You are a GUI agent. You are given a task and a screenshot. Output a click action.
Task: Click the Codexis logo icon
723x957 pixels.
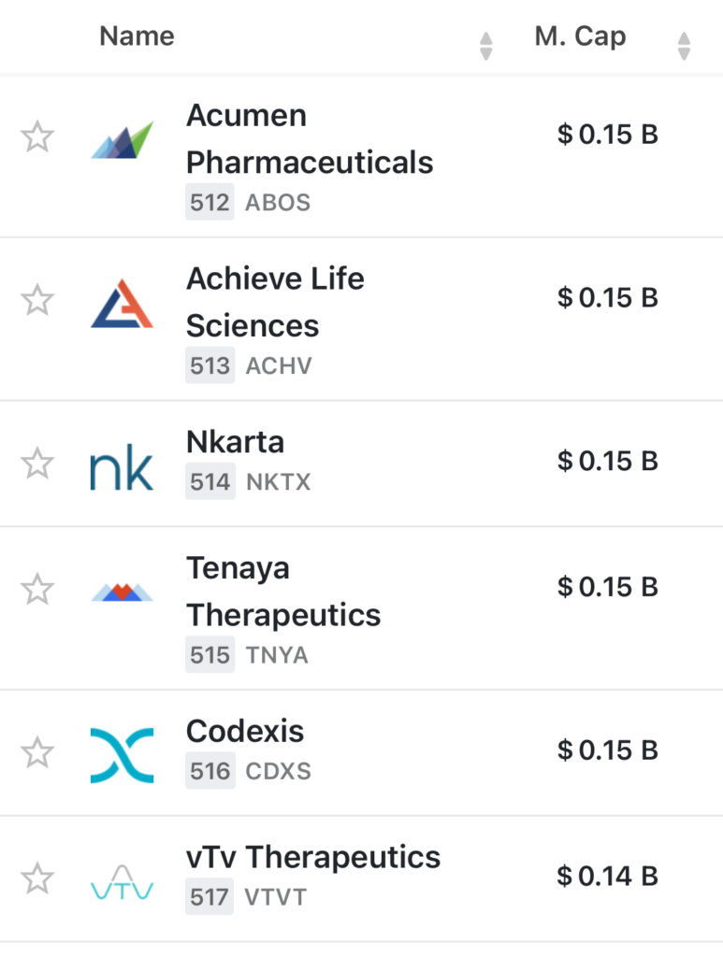(x=122, y=754)
